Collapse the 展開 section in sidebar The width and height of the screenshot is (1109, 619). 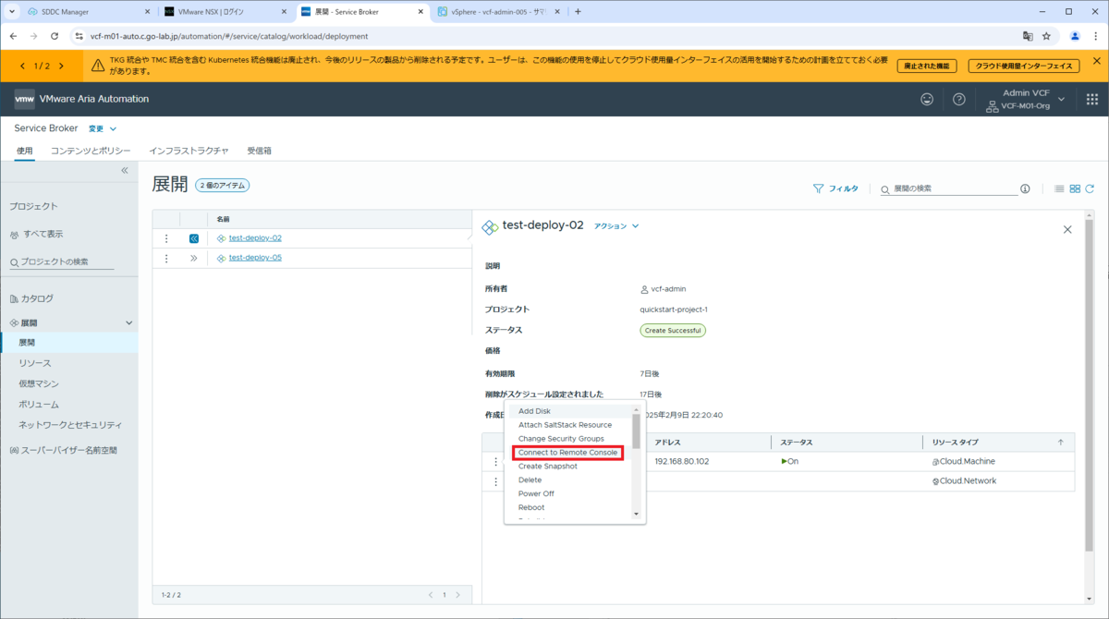[x=129, y=322]
